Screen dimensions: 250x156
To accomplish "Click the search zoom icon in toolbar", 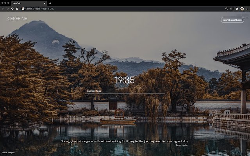I will [227, 9].
